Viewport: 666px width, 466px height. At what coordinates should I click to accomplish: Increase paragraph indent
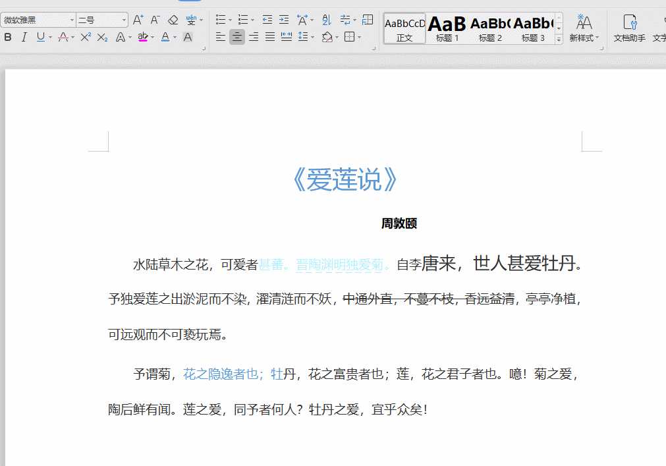(284, 20)
